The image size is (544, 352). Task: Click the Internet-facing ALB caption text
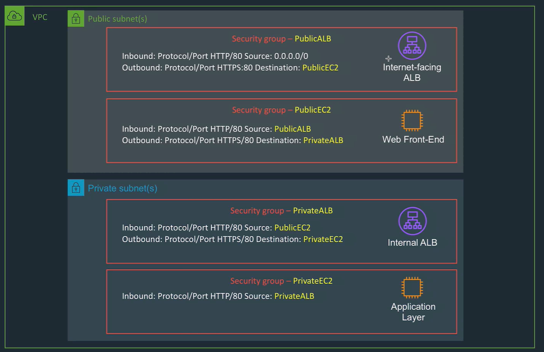(x=412, y=73)
